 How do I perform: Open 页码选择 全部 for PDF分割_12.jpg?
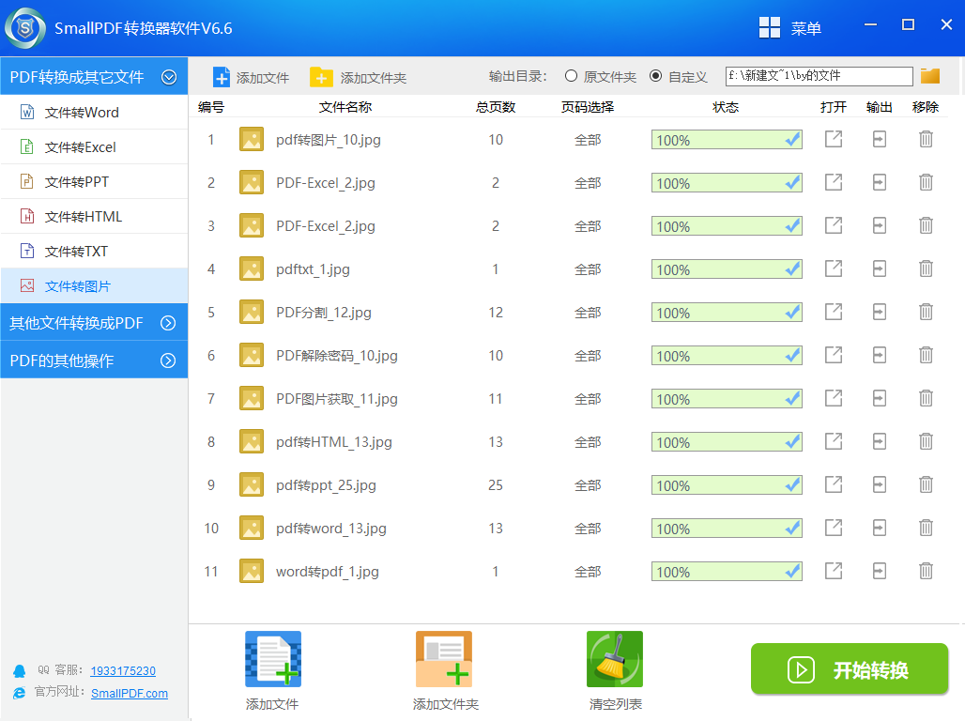[x=588, y=313]
